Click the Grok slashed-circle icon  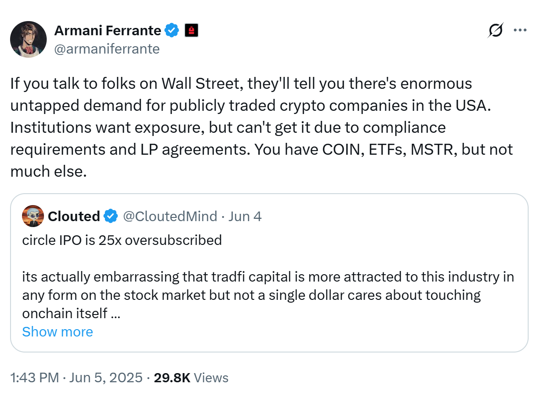pos(495,31)
